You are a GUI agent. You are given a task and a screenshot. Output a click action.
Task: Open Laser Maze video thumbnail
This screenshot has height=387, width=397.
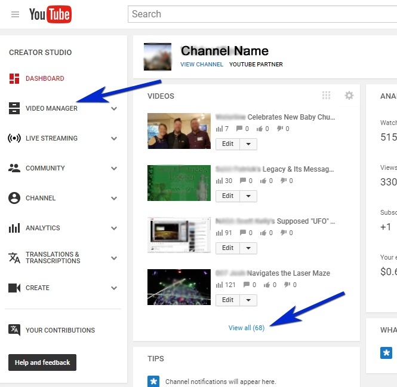(179, 287)
